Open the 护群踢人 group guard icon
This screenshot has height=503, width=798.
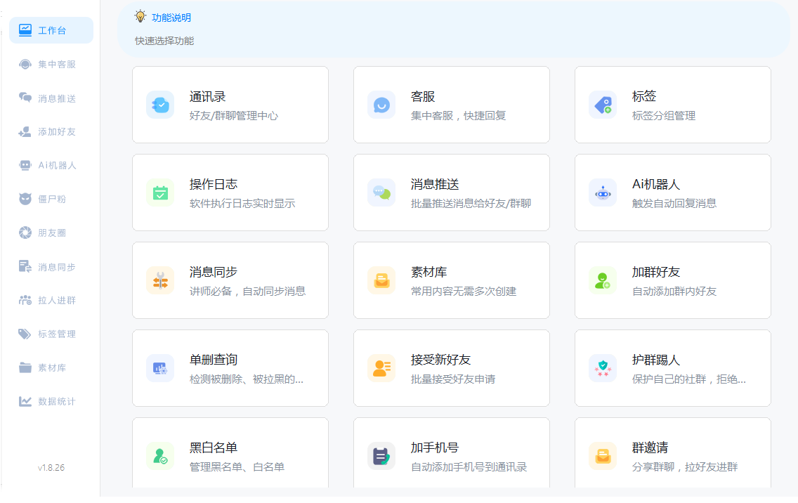point(602,367)
